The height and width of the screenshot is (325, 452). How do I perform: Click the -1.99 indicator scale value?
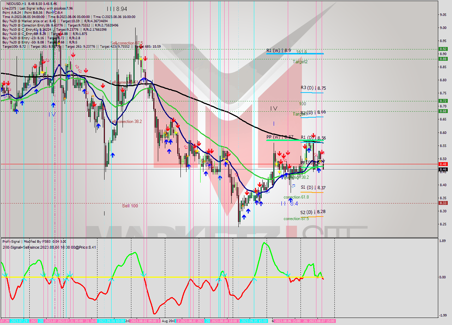[x=442, y=315]
